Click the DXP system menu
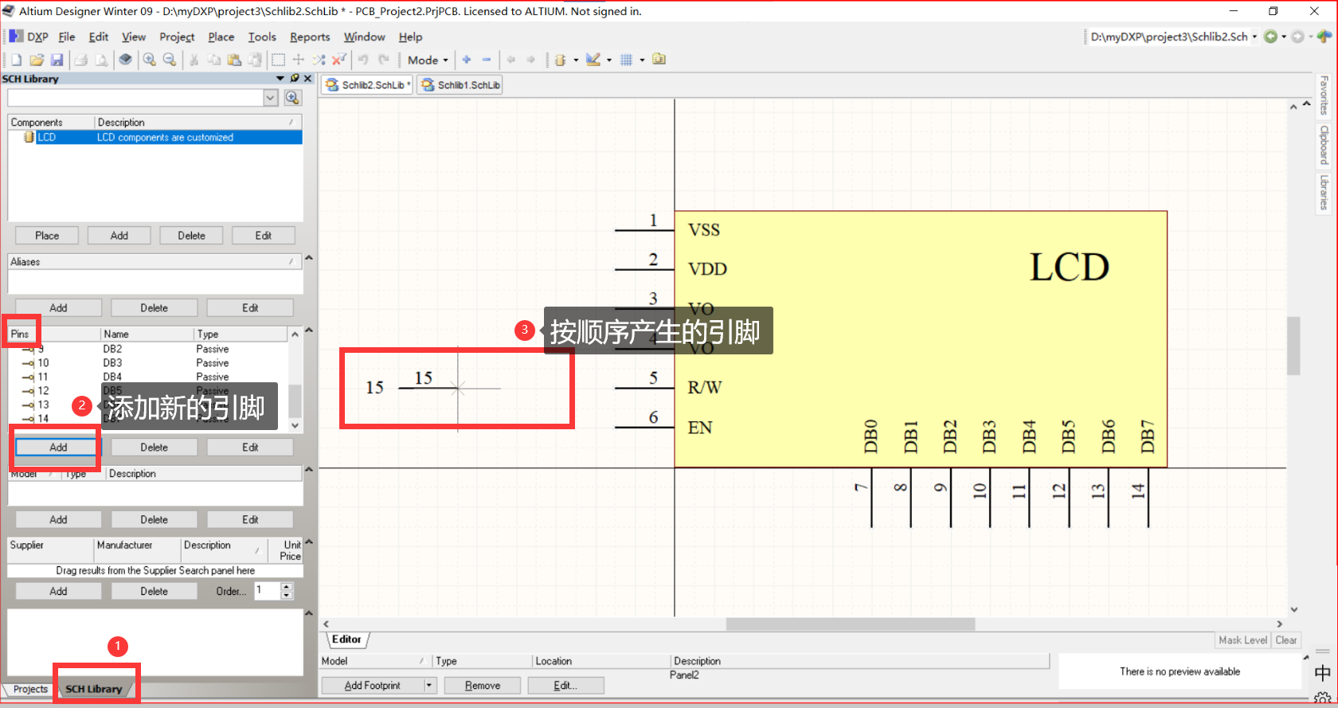This screenshot has width=1338, height=708. pyautogui.click(x=29, y=37)
